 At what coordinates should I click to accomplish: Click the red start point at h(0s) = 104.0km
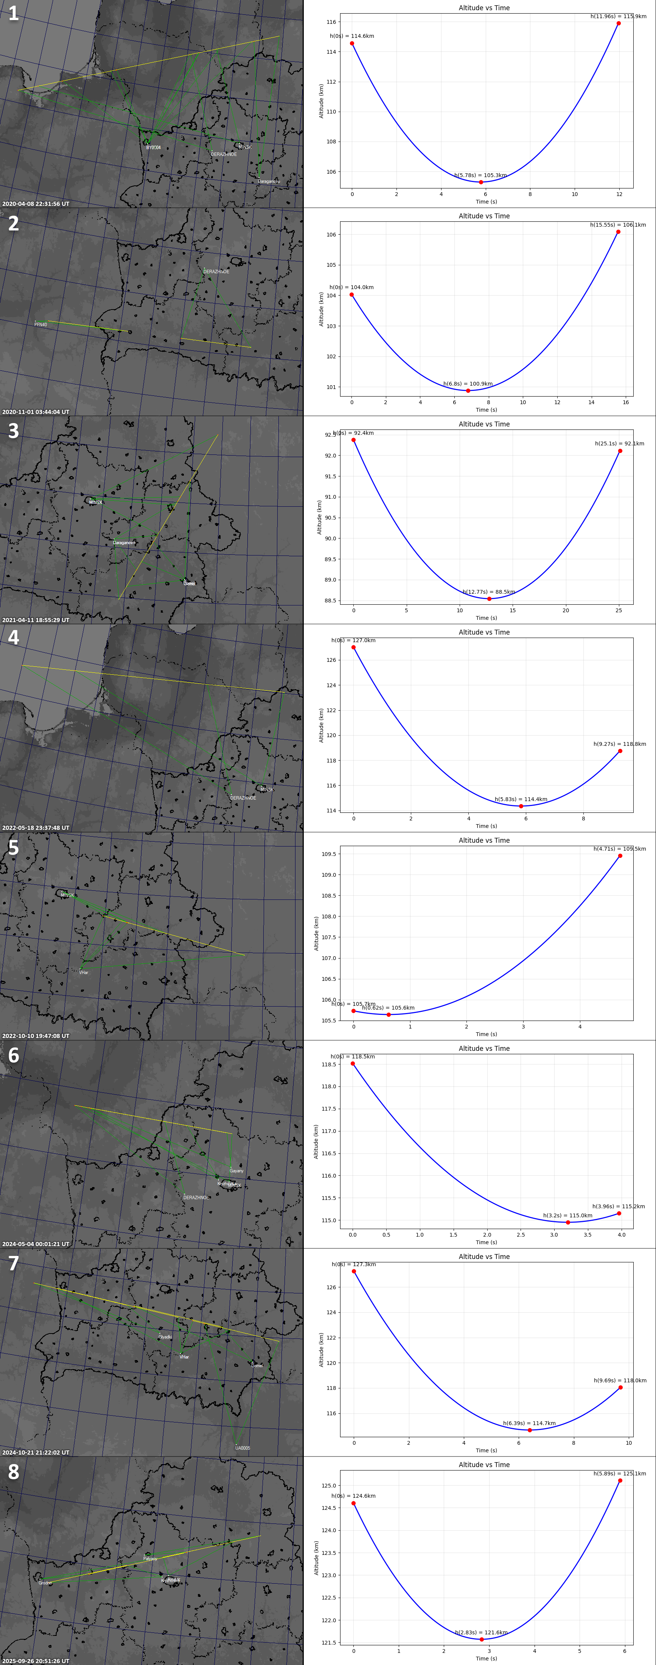pos(351,295)
